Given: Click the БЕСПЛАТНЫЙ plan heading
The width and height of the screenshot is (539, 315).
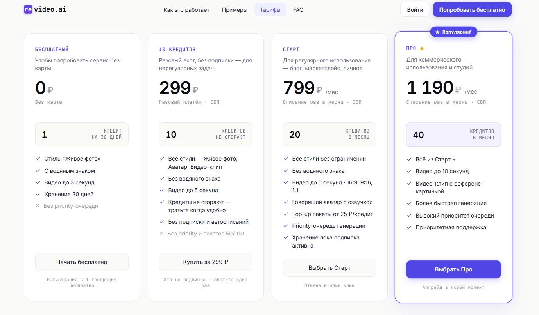Looking at the screenshot, I should [x=52, y=50].
